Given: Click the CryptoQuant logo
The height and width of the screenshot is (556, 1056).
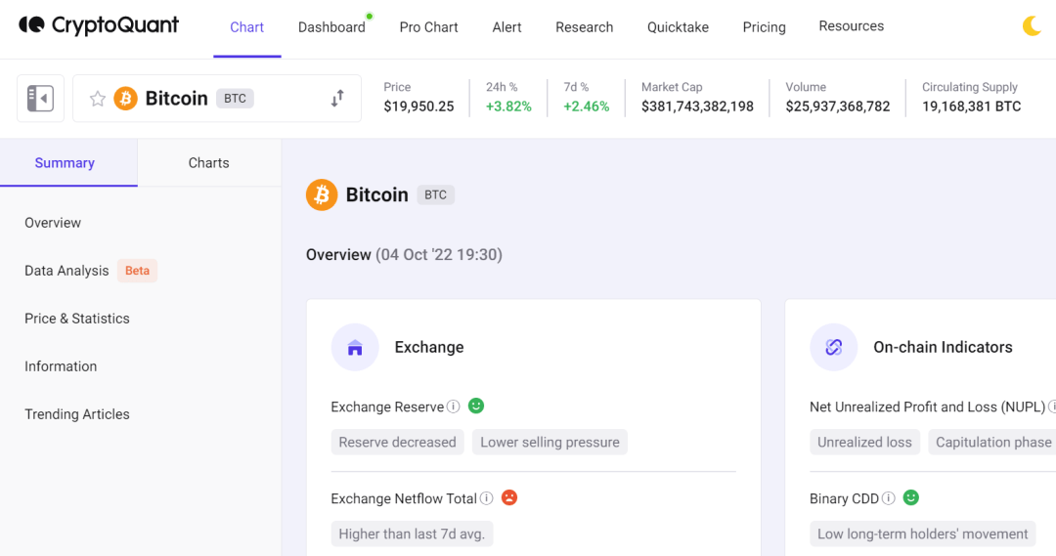Looking at the screenshot, I should coord(99,26).
